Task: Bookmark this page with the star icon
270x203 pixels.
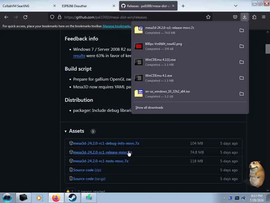Action: click(208, 17)
